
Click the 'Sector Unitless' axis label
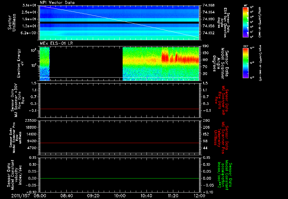pos(12,22)
